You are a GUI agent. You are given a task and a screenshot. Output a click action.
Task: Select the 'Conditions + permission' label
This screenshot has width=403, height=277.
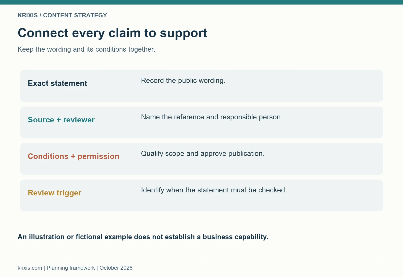click(74, 156)
